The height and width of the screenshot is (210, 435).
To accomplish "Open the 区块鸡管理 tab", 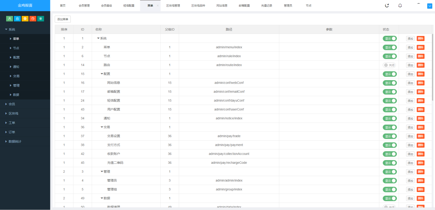I will click(x=173, y=6).
